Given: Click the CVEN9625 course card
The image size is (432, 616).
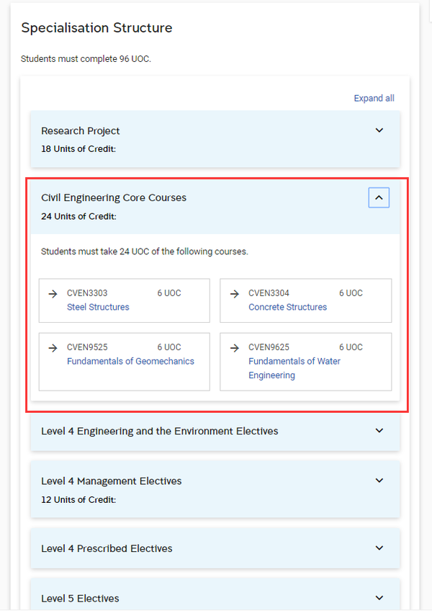Looking at the screenshot, I should point(305,362).
